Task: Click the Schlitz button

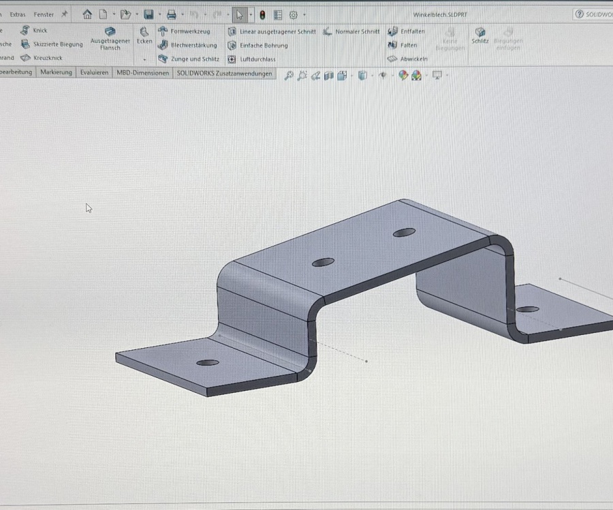Action: [x=480, y=36]
